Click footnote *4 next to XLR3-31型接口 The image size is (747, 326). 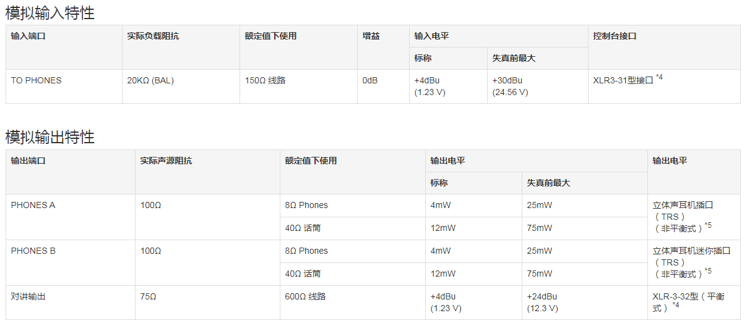click(x=659, y=77)
